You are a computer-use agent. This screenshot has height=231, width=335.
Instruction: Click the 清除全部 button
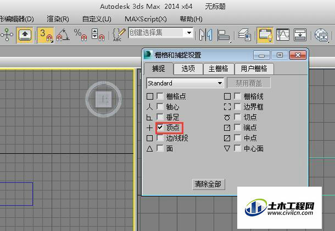[x=208, y=184]
